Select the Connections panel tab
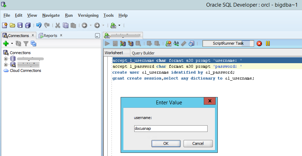The image size is (302, 156). click(x=19, y=35)
